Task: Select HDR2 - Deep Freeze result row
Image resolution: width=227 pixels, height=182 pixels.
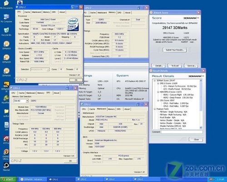Action: pos(178,97)
